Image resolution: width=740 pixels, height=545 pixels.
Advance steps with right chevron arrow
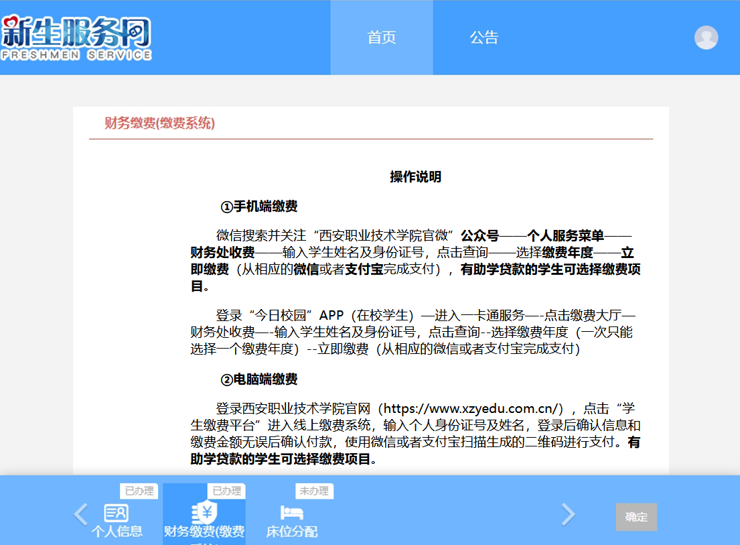pyautogui.click(x=568, y=515)
